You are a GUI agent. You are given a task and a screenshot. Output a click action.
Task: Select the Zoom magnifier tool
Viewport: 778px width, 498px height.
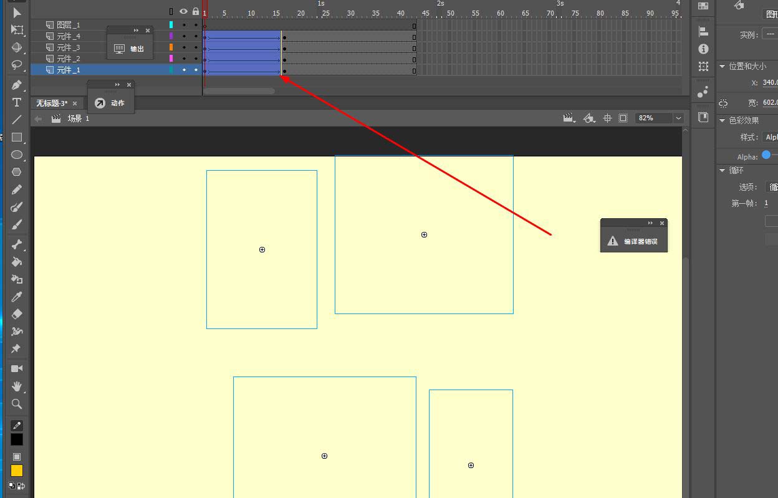point(17,404)
